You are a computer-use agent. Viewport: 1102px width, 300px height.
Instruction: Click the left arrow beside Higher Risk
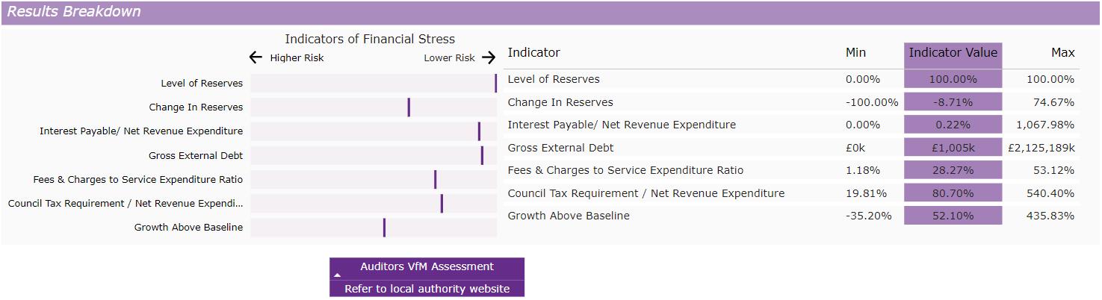click(256, 57)
